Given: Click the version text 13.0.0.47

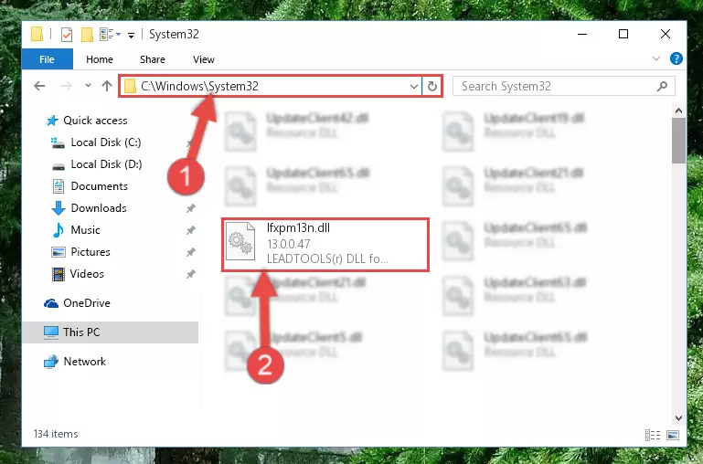Looking at the screenshot, I should click(288, 244).
